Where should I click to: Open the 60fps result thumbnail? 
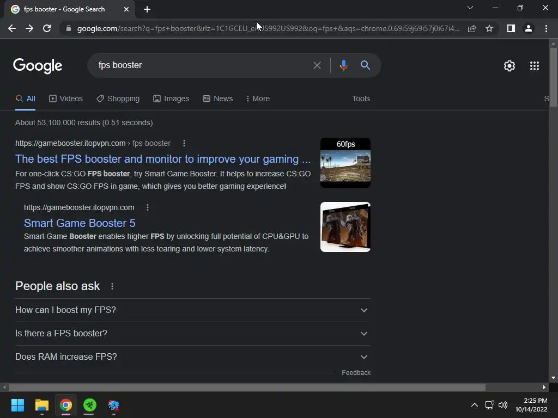[345, 162]
